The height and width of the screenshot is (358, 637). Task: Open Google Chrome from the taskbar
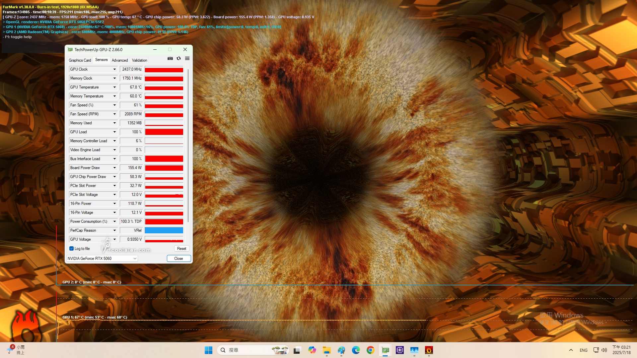tap(371, 350)
